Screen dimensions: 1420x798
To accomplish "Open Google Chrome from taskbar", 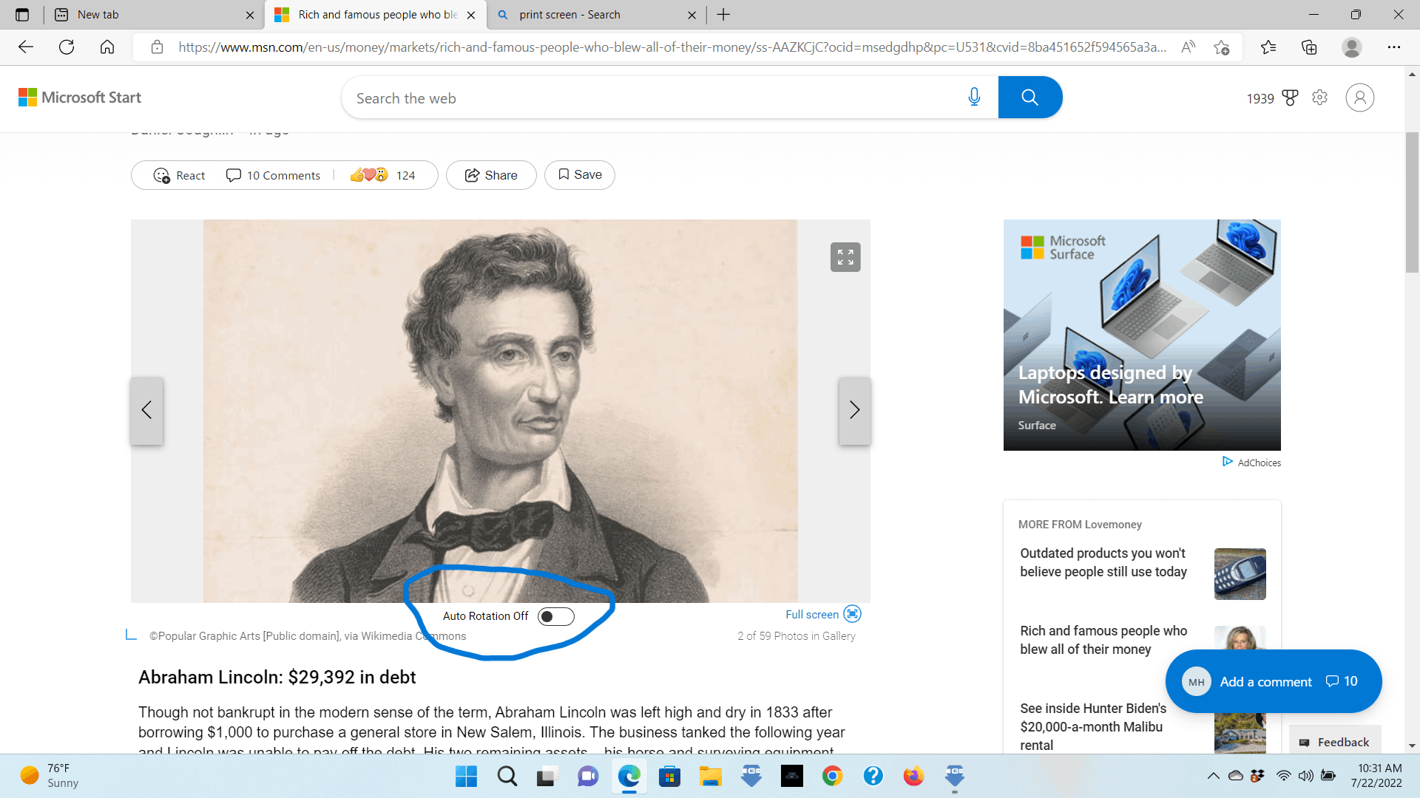I will point(832,776).
